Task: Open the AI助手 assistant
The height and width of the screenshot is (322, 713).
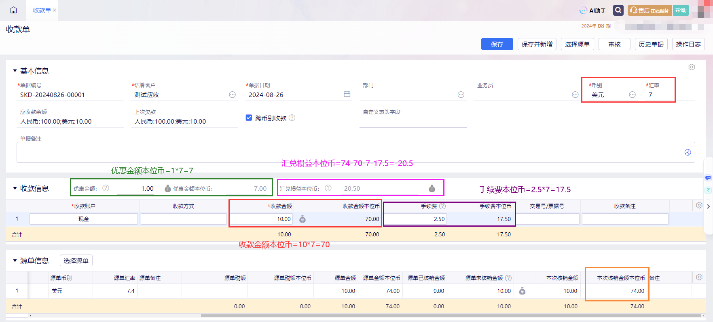Action: coord(593,11)
